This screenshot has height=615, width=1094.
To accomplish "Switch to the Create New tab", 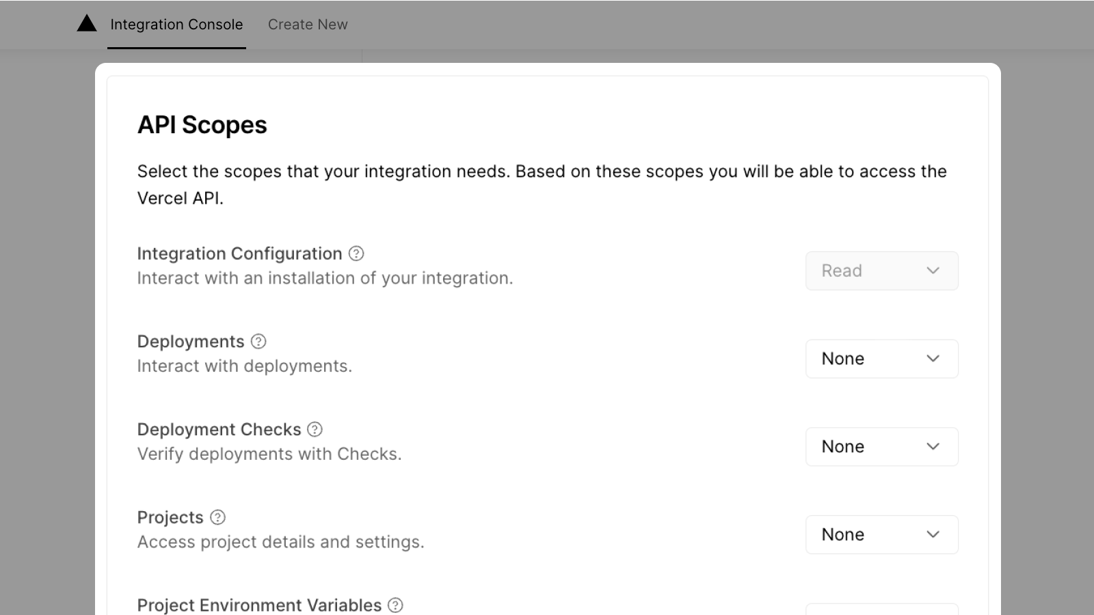I will [308, 24].
